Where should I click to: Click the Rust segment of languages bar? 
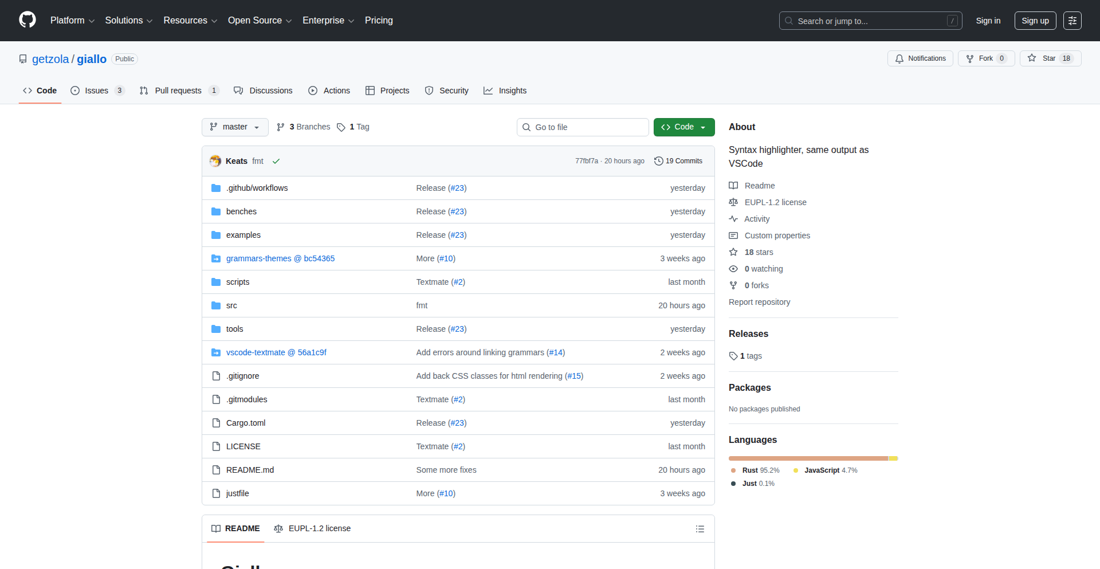point(808,458)
